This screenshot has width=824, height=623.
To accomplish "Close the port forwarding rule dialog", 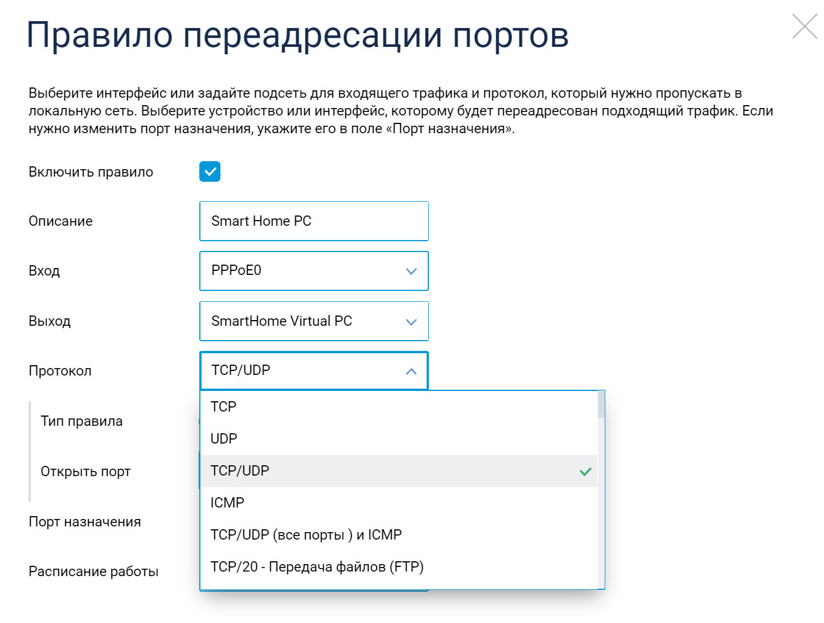I will pos(805,27).
